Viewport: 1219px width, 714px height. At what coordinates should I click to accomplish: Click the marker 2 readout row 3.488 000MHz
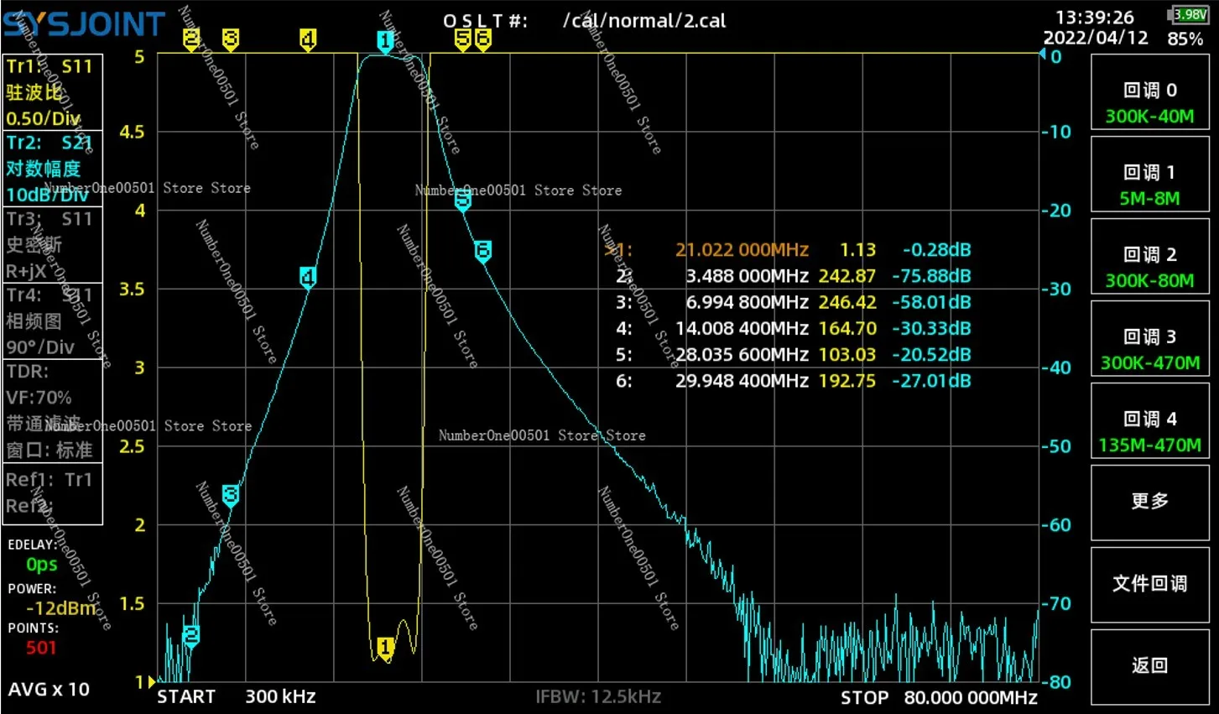pyautogui.click(x=793, y=276)
